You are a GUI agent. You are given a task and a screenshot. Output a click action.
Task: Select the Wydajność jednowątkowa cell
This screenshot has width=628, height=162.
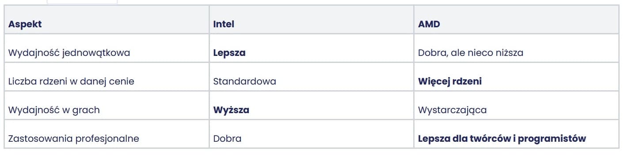point(106,53)
